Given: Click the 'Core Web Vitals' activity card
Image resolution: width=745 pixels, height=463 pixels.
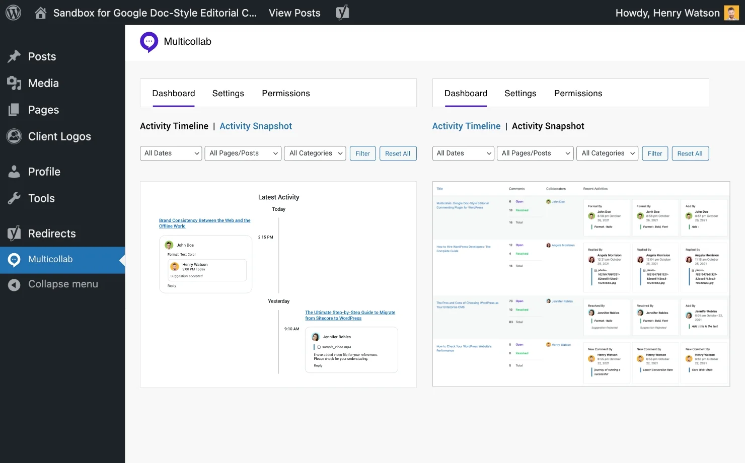Looking at the screenshot, I should point(704,363).
